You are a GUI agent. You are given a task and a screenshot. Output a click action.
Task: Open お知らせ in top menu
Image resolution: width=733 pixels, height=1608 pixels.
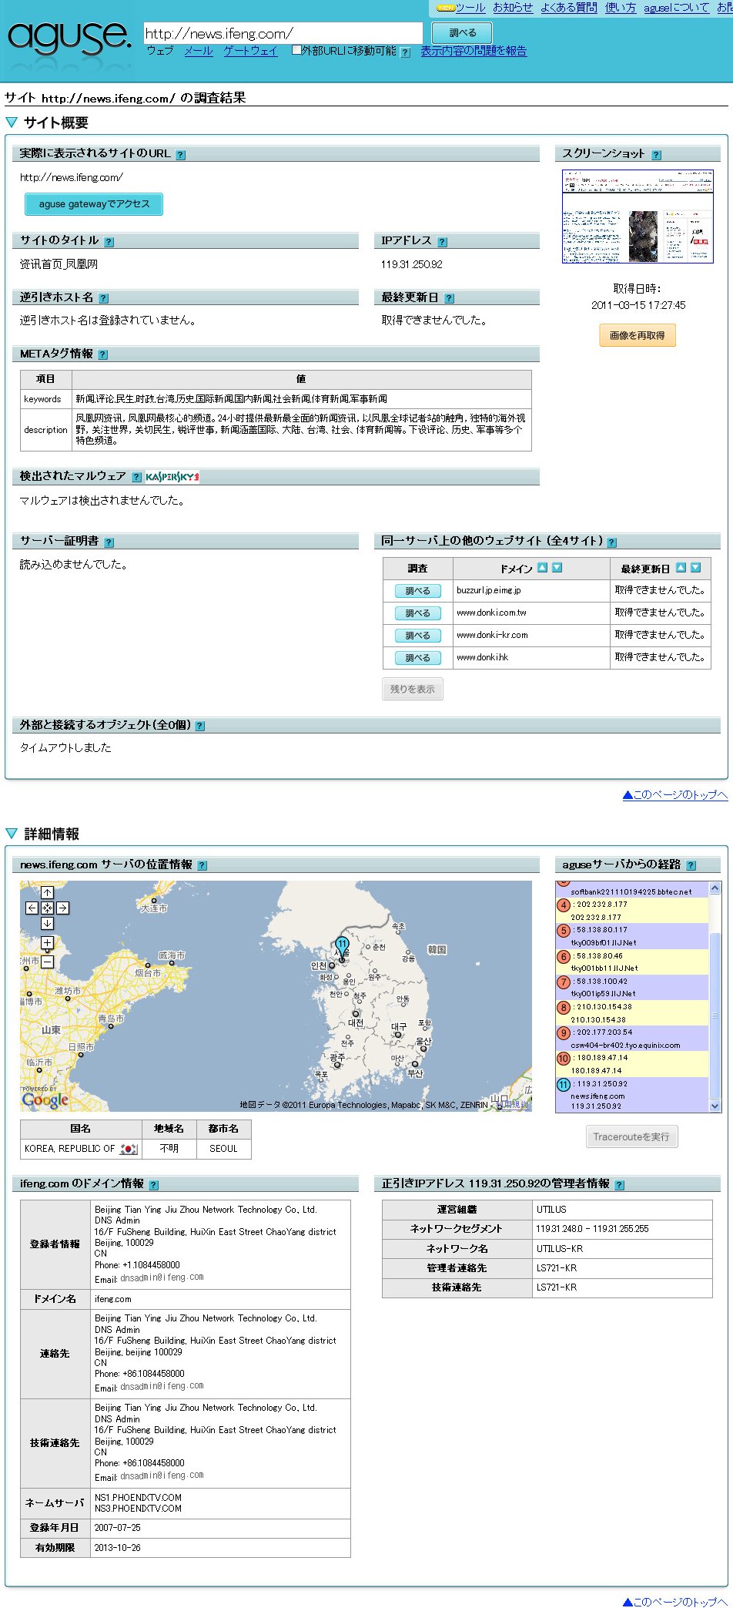(513, 8)
